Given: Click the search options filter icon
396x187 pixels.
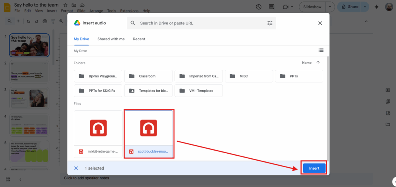Looking at the screenshot, I should (270, 23).
